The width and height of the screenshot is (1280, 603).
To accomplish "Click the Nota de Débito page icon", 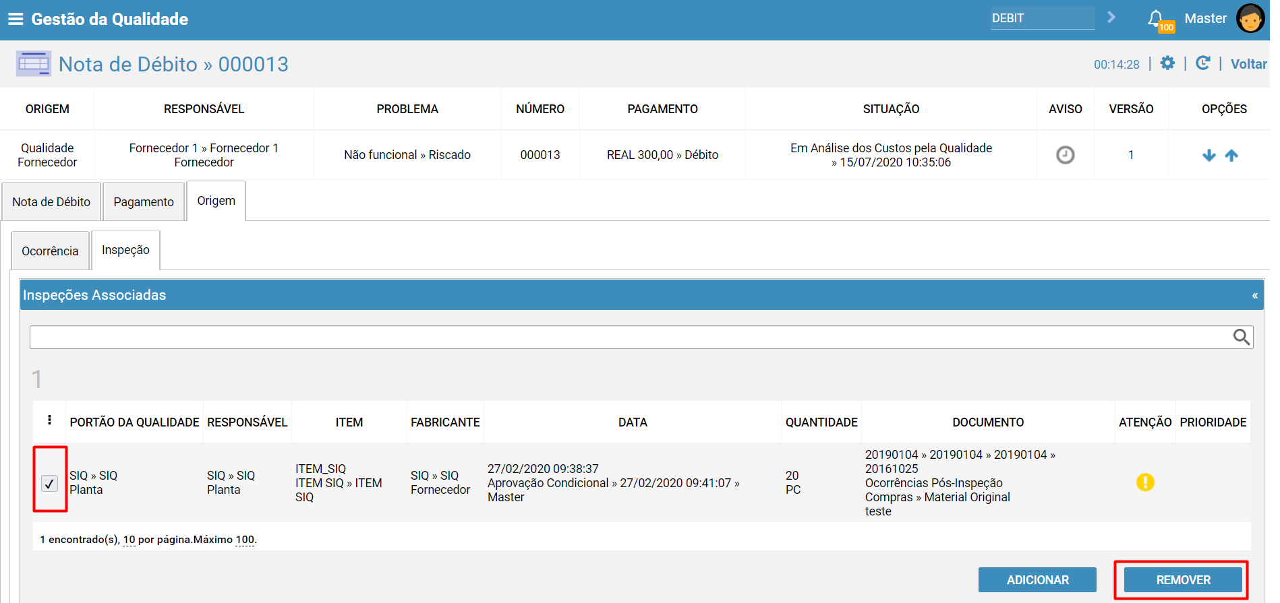I will pos(33,64).
